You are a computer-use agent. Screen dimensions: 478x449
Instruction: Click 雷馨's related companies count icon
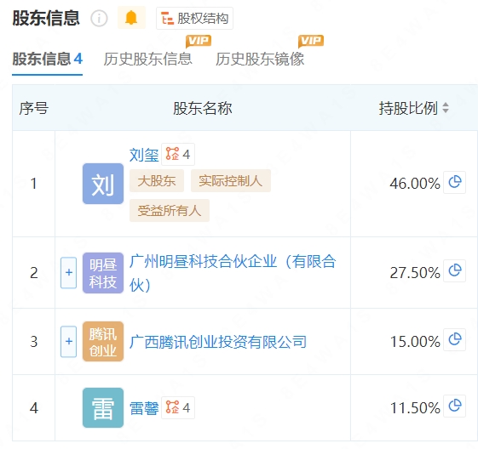tap(178, 407)
